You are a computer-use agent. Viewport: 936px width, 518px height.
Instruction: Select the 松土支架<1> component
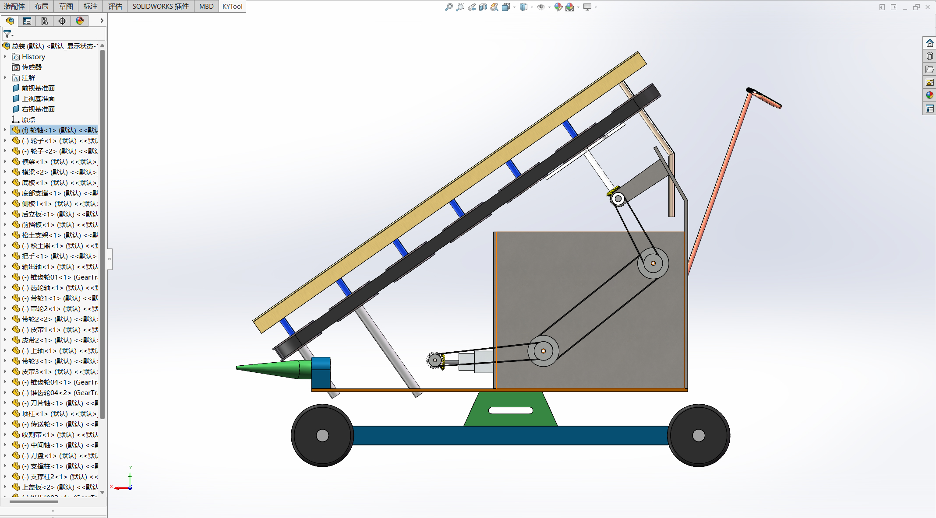pos(55,235)
